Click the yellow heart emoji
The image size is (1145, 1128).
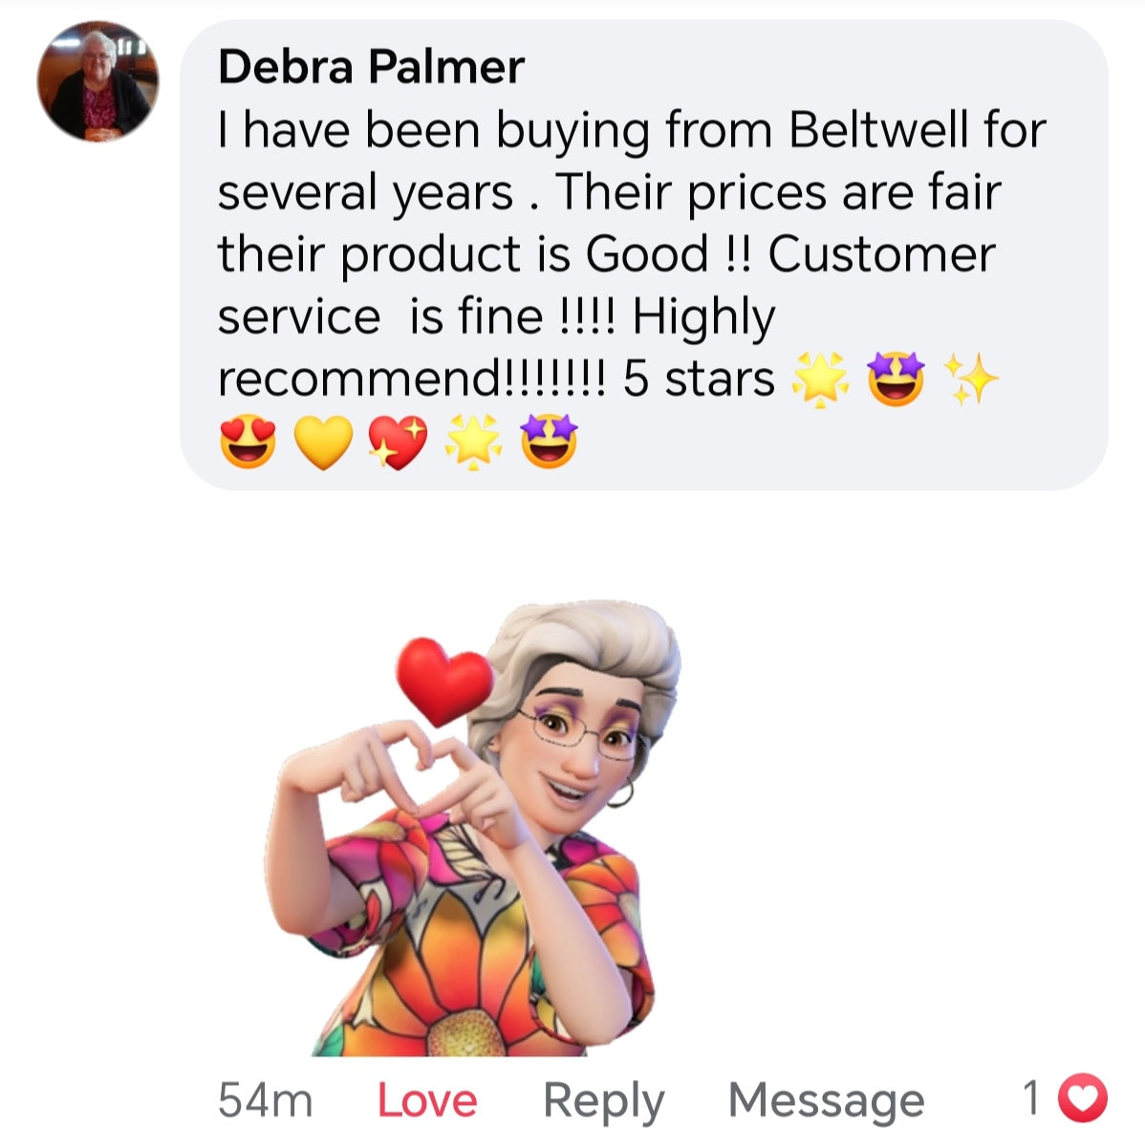[323, 442]
